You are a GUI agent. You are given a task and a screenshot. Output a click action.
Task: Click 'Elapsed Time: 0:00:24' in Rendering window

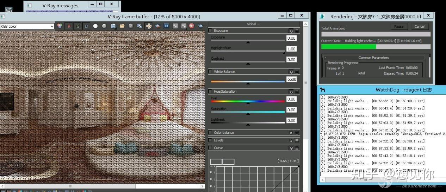coord(401,74)
